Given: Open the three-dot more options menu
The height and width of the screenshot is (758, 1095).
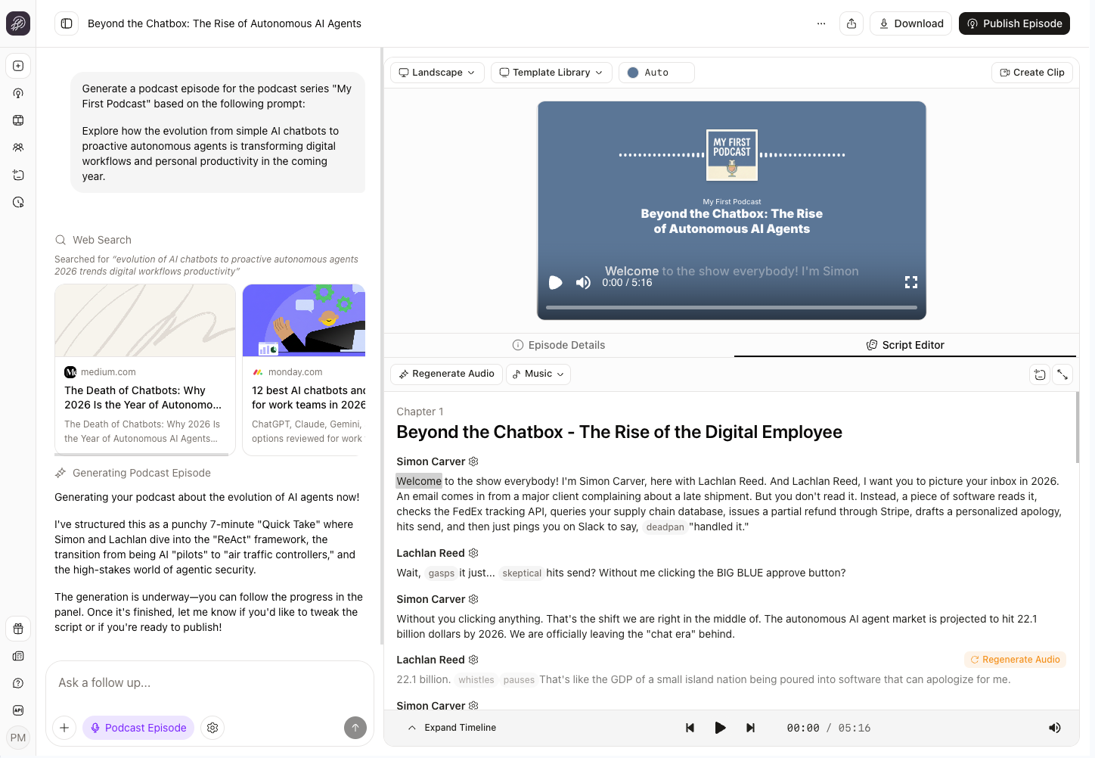Looking at the screenshot, I should coord(821,23).
